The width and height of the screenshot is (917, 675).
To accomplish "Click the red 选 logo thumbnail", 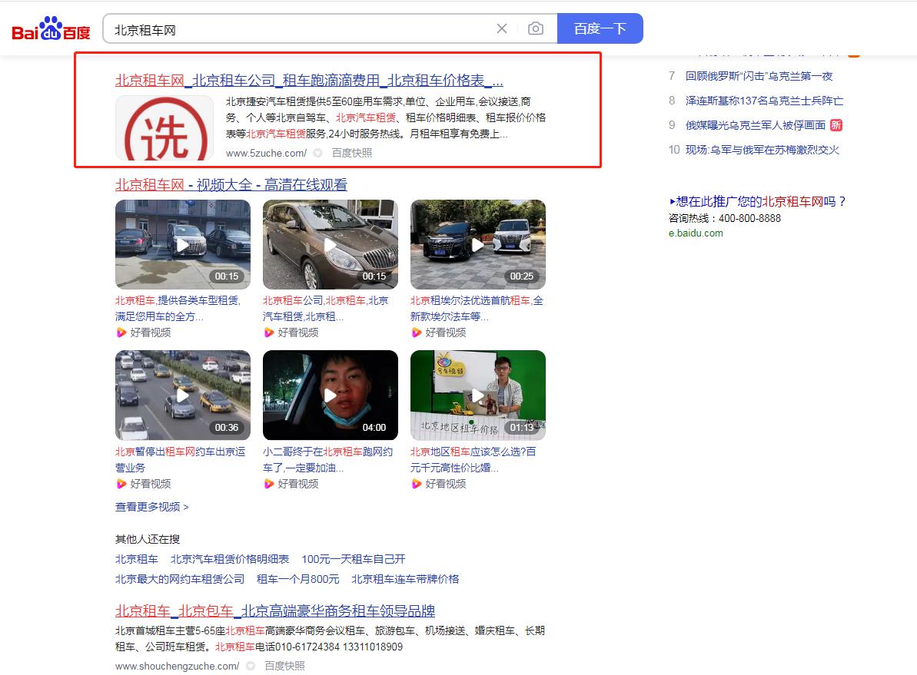I will pyautogui.click(x=164, y=127).
